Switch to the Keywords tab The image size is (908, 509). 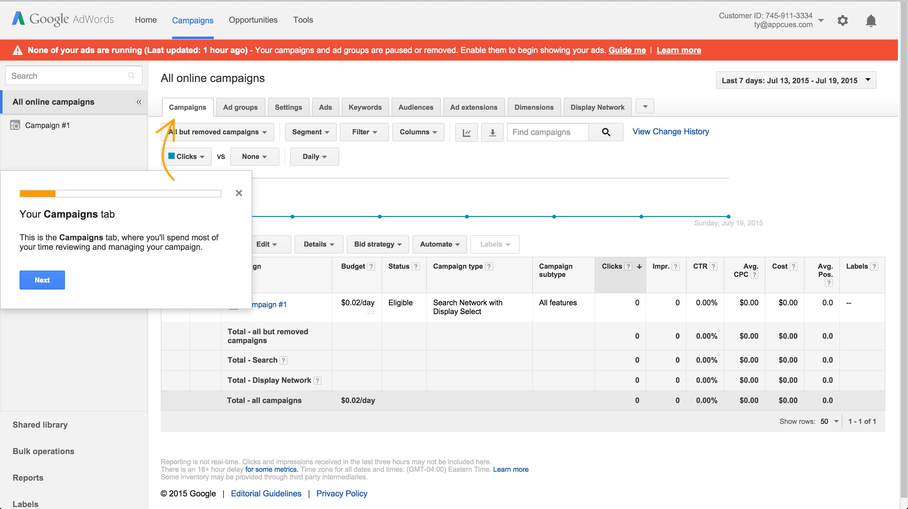pos(365,108)
